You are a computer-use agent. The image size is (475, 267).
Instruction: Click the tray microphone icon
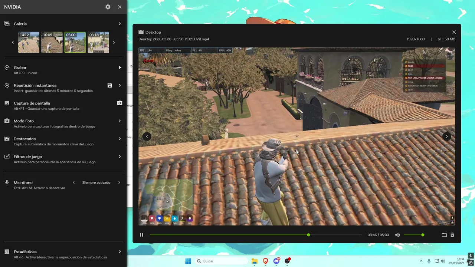[x=429, y=261]
